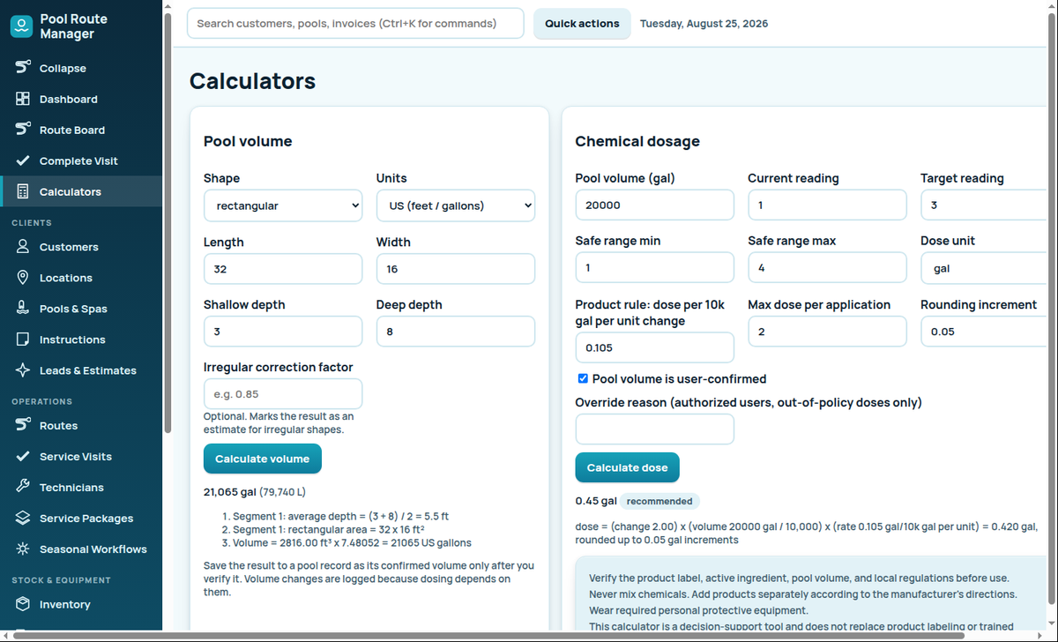Navigate to Technicians page
This screenshot has height=642, width=1058.
coord(81,487)
